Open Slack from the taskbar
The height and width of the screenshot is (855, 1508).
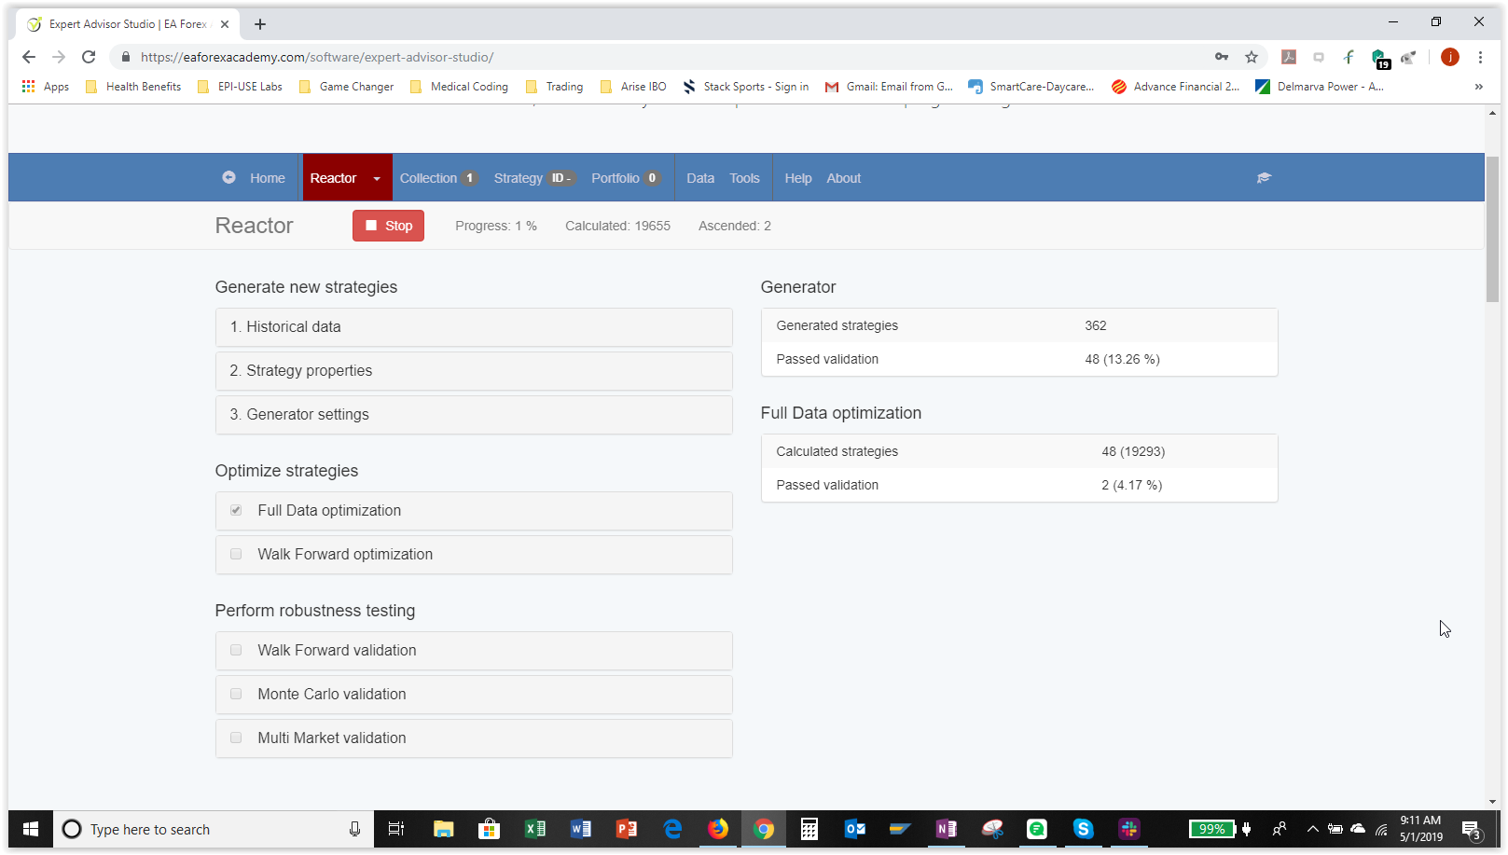click(x=1129, y=829)
